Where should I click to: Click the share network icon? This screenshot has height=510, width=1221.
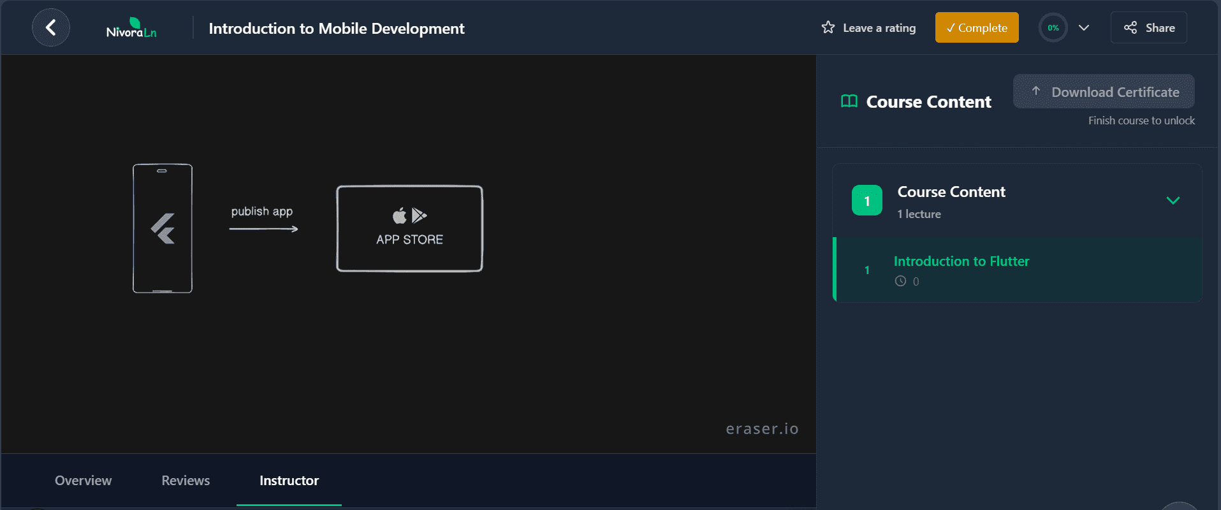[x=1130, y=27]
